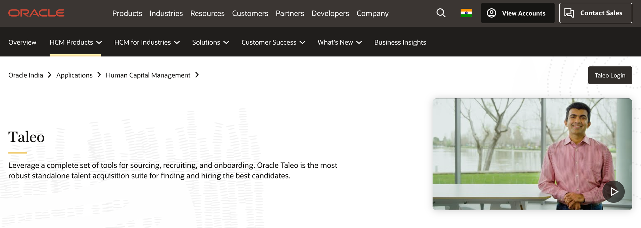
Task: Click the chevron after Human Capital Management
Action: point(196,75)
